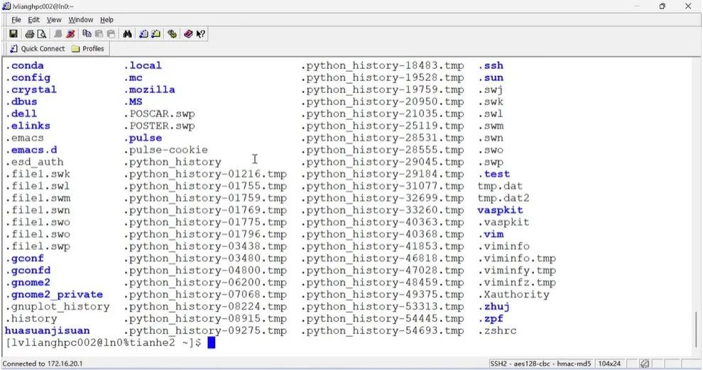Click the '.POSTER.swp' file name
This screenshot has width=703, height=370.
point(159,126)
